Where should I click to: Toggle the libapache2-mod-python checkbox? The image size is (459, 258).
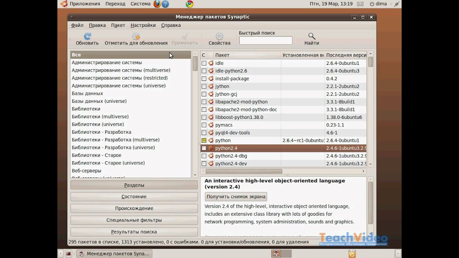click(204, 102)
